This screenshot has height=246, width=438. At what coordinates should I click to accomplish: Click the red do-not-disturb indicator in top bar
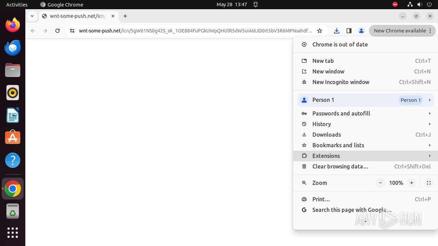coord(395,4)
